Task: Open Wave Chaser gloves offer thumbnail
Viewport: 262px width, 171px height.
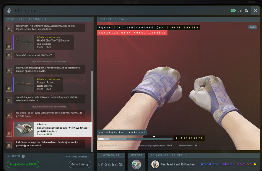Action: [24, 129]
